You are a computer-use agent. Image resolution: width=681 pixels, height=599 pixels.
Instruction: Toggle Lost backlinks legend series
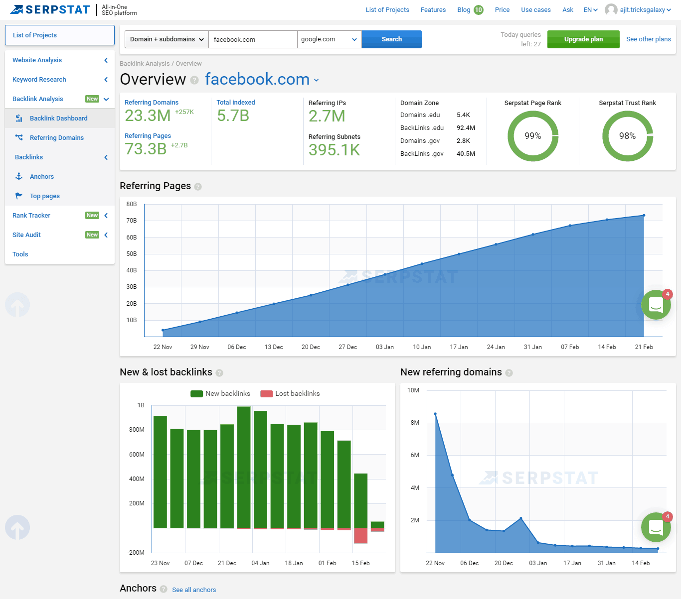click(290, 394)
